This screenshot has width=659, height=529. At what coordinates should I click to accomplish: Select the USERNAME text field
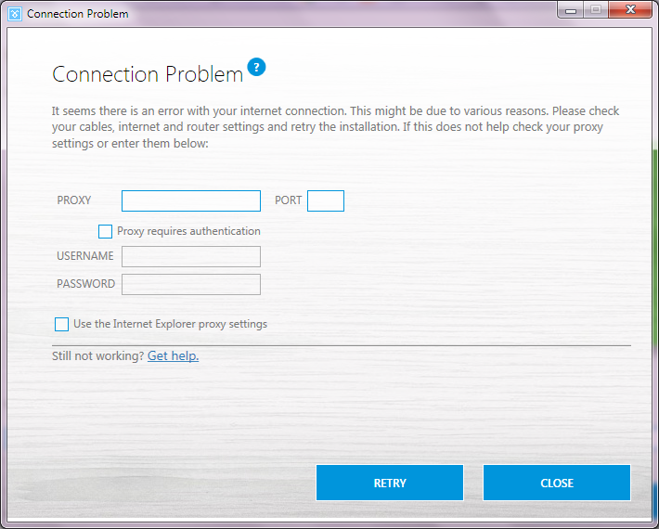pyautogui.click(x=191, y=256)
